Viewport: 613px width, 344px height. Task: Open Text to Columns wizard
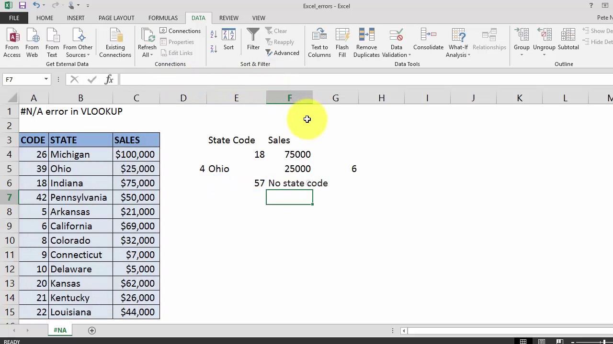click(319, 43)
